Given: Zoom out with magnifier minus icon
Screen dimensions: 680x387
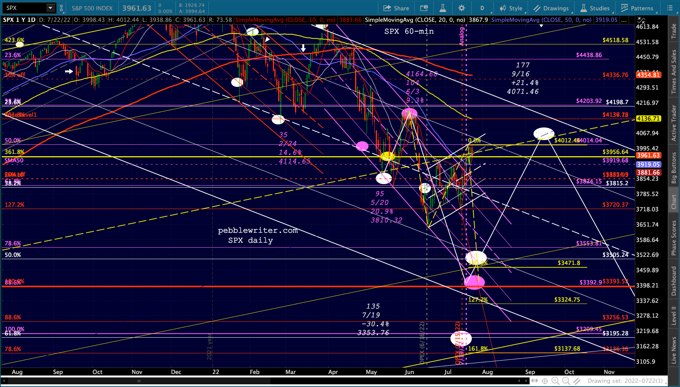Looking at the screenshot, I should click(x=566, y=381).
